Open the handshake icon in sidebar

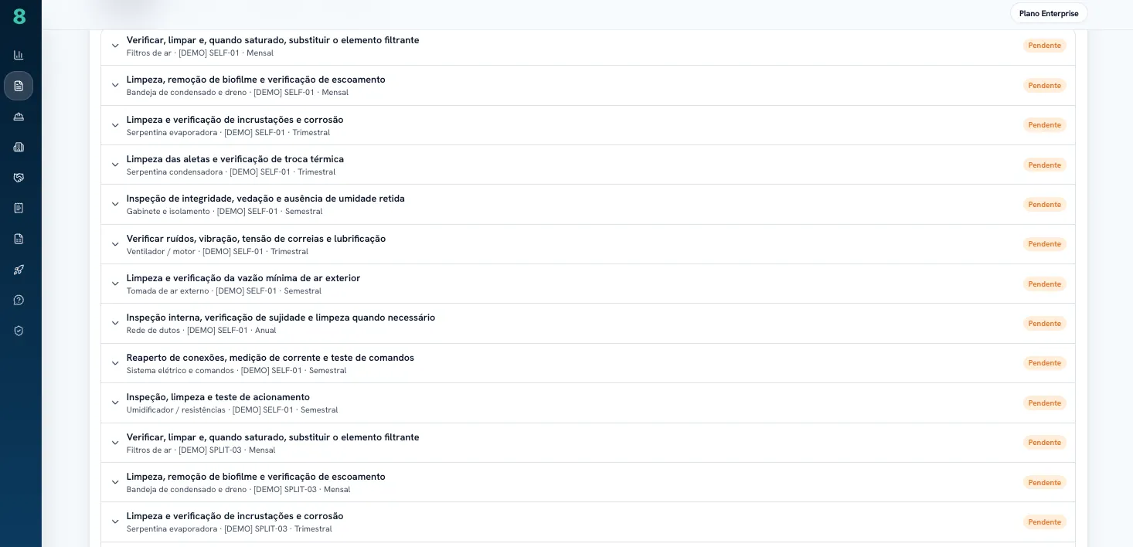19,178
